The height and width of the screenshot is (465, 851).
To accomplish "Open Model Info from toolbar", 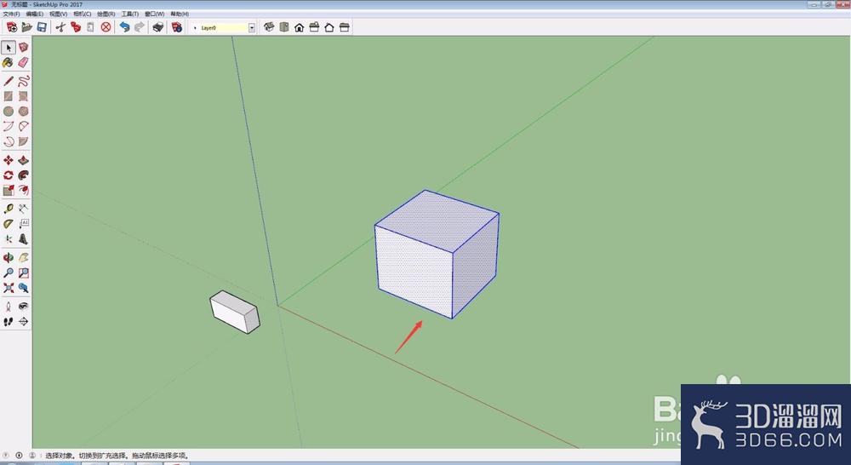I will (177, 27).
